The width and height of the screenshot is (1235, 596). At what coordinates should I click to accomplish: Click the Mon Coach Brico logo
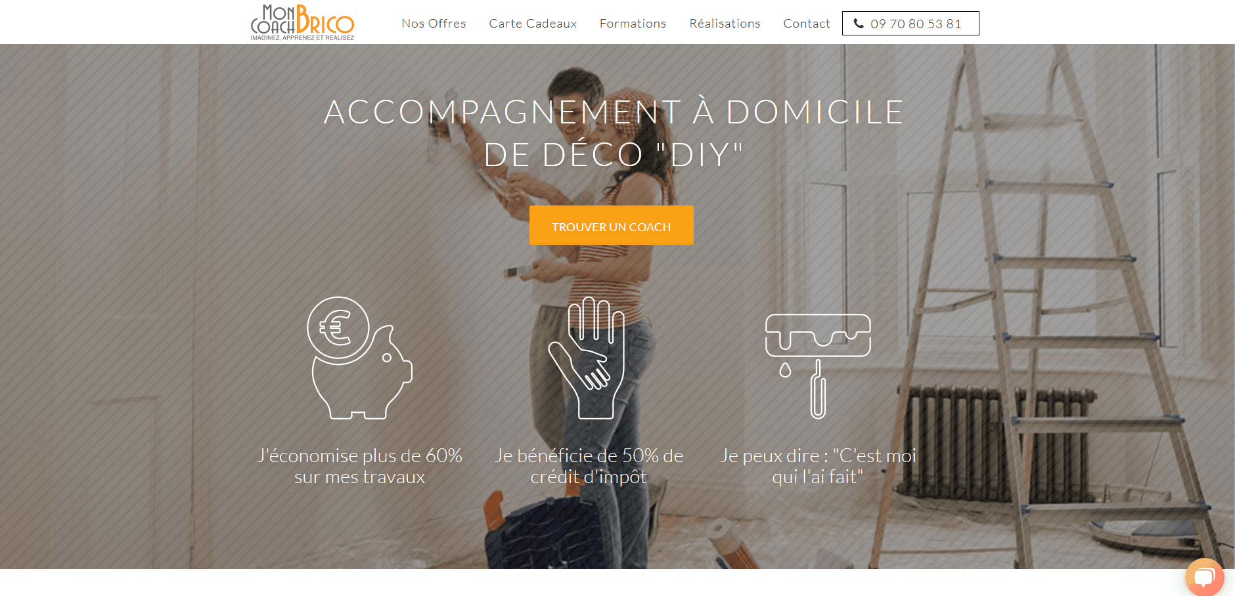point(302,22)
